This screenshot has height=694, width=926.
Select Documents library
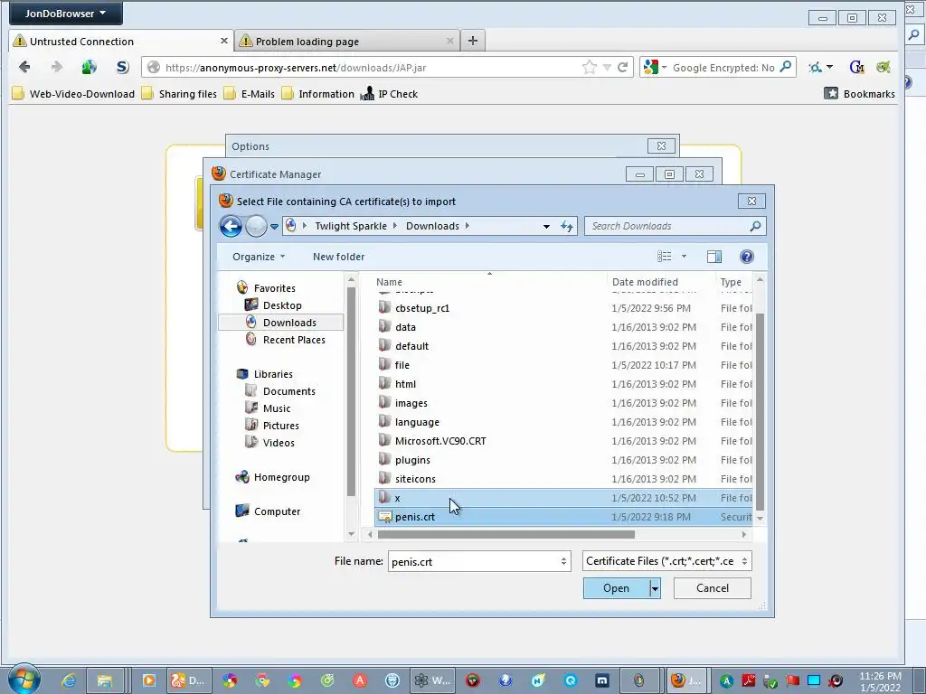click(280, 391)
